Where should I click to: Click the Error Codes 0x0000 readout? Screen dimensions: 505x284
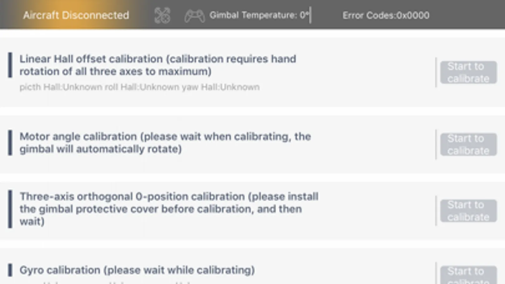386,15
